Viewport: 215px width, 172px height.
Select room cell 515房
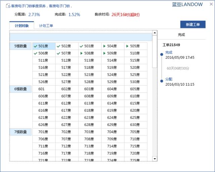pyautogui.click(x=136, y=60)
